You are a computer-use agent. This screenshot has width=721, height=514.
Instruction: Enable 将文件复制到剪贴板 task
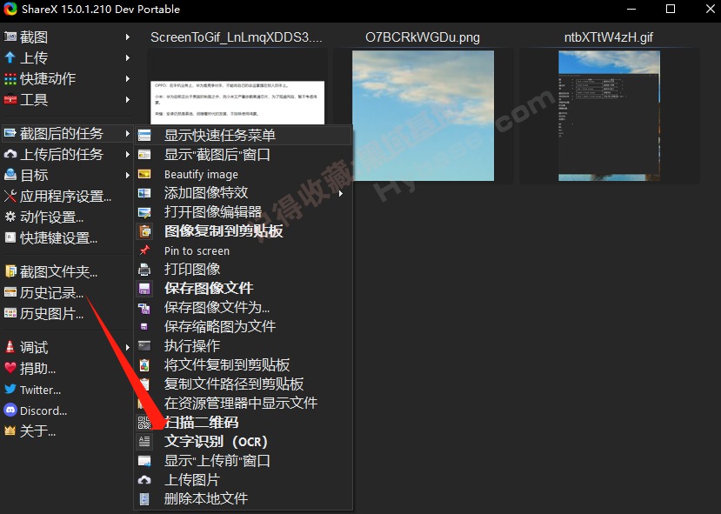click(244, 364)
